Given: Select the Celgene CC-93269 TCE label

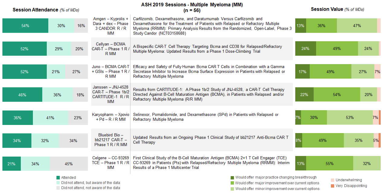Looking at the screenshot, I should 111,163.
